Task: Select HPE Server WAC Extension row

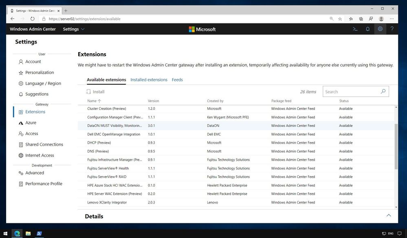Action: 236,194
